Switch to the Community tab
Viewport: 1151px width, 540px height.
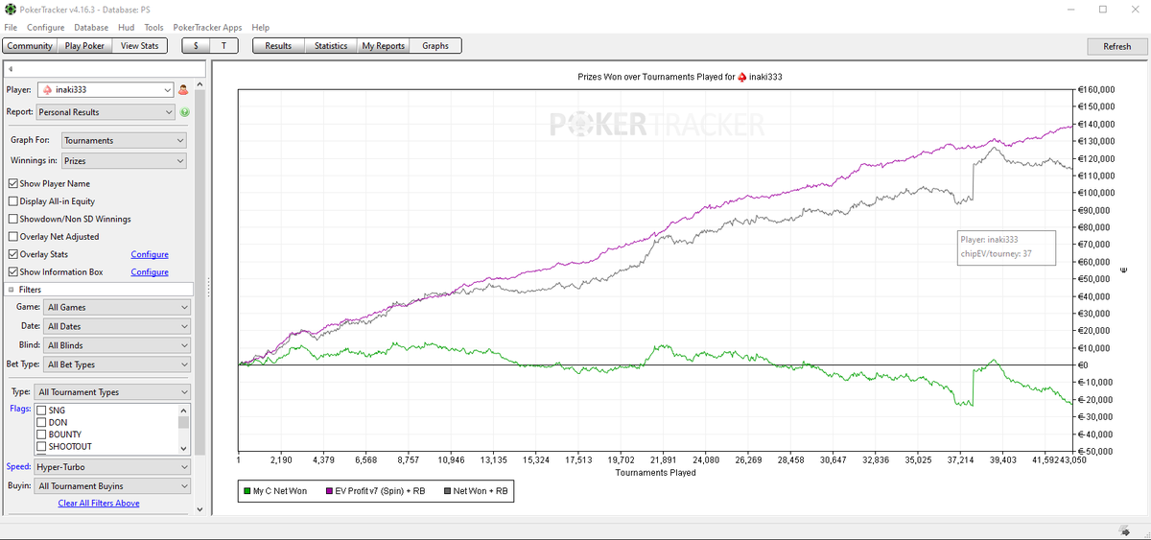coord(30,45)
